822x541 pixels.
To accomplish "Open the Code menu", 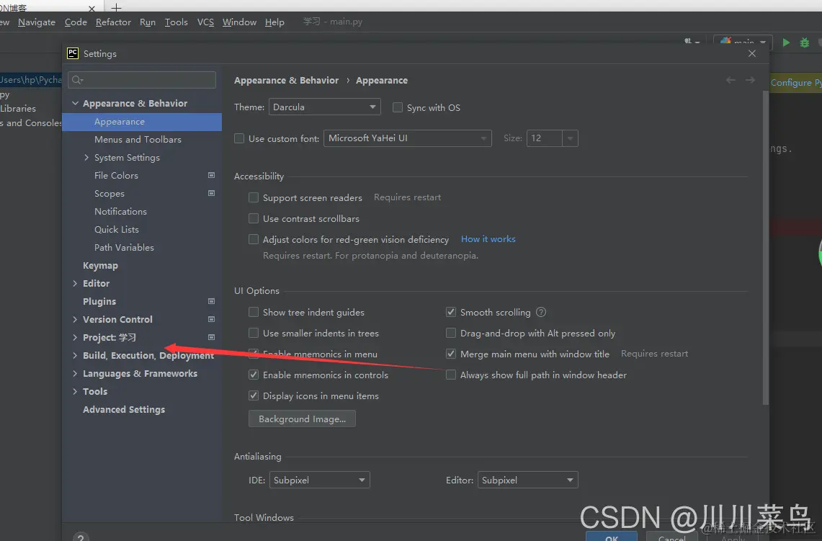I will pos(76,22).
